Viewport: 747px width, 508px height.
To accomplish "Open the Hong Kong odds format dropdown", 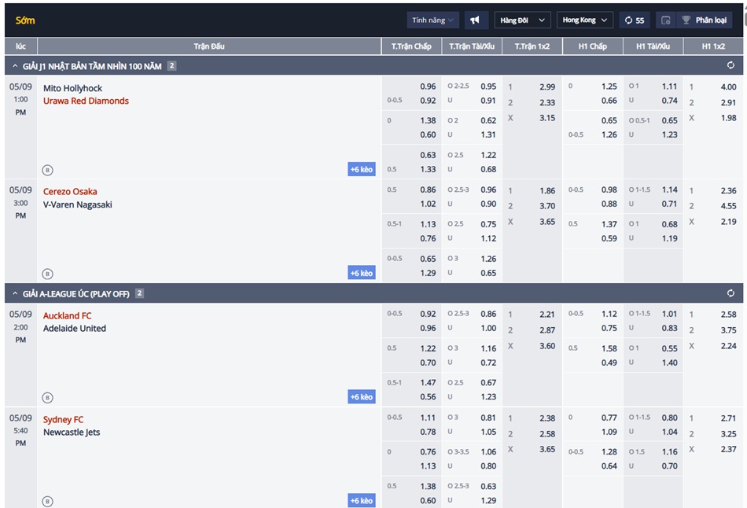I will tap(584, 20).
